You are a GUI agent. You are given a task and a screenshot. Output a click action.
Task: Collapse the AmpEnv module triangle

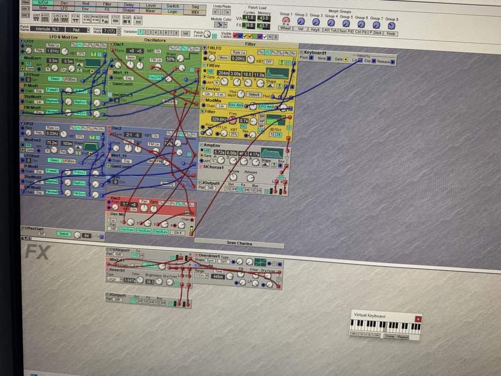click(201, 145)
